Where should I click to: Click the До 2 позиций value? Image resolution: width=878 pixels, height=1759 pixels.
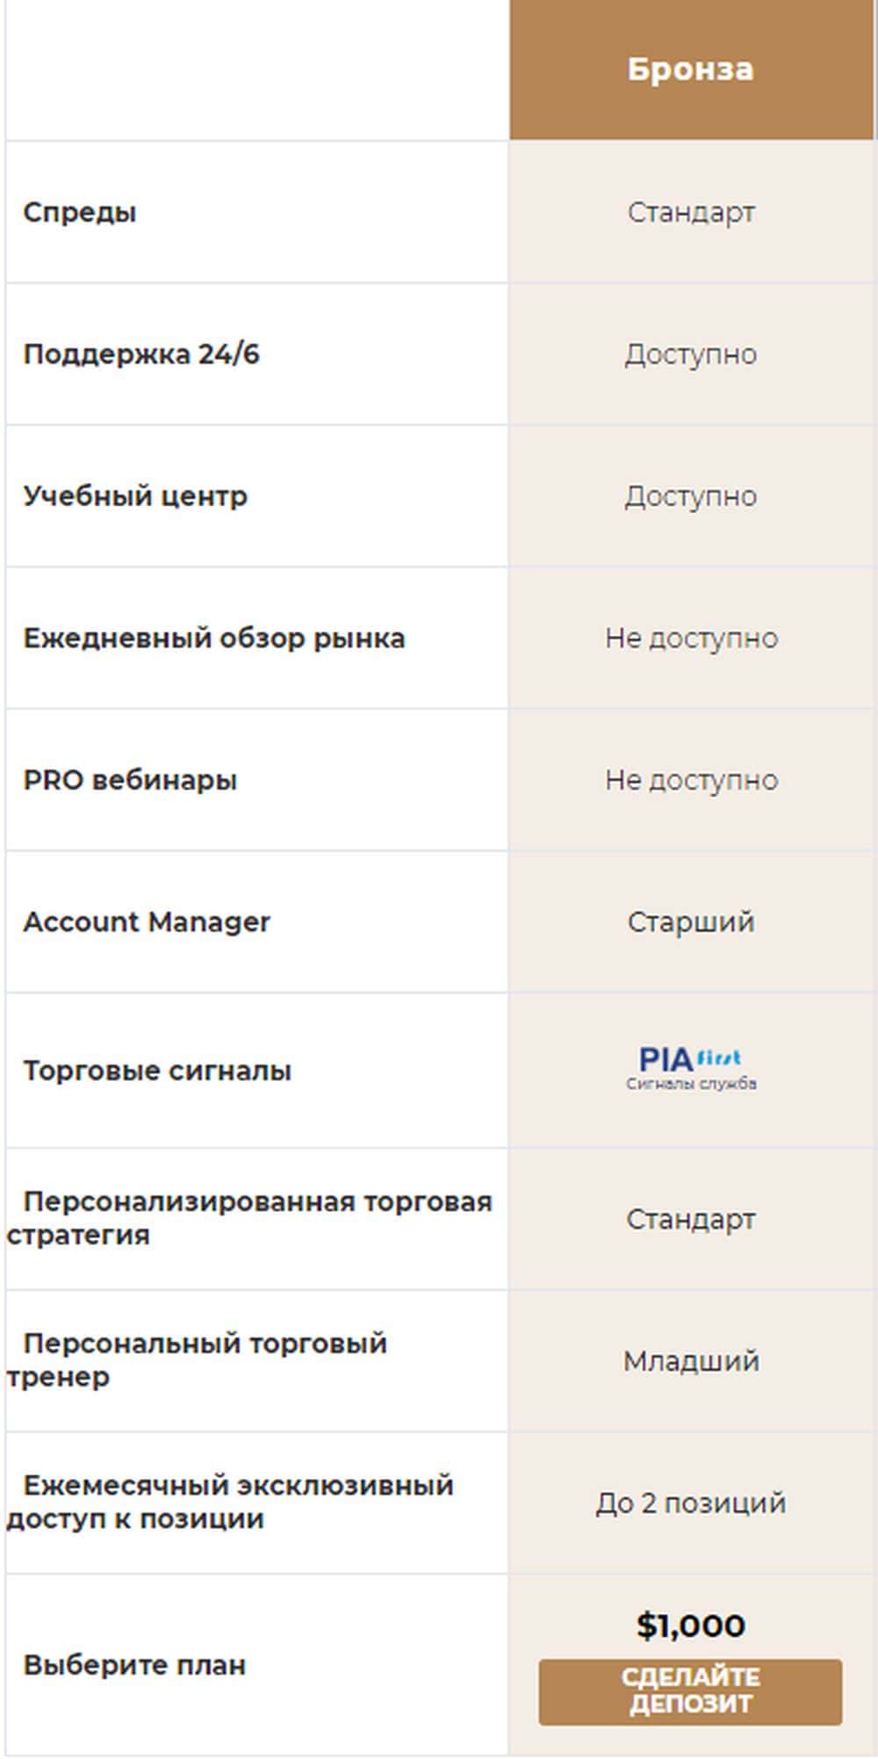(691, 1503)
